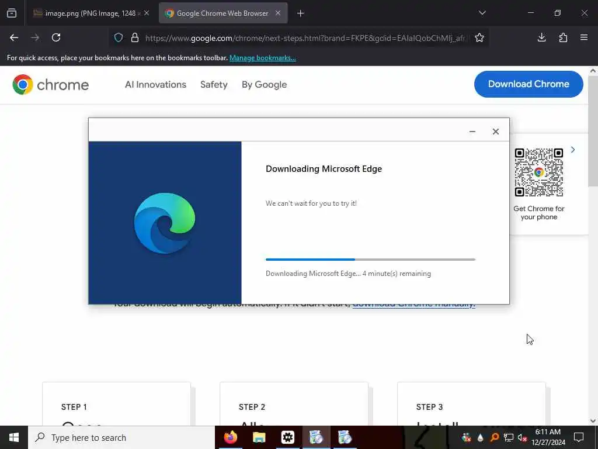
Task: Close the Microsoft Edge installer dialog
Action: point(495,132)
